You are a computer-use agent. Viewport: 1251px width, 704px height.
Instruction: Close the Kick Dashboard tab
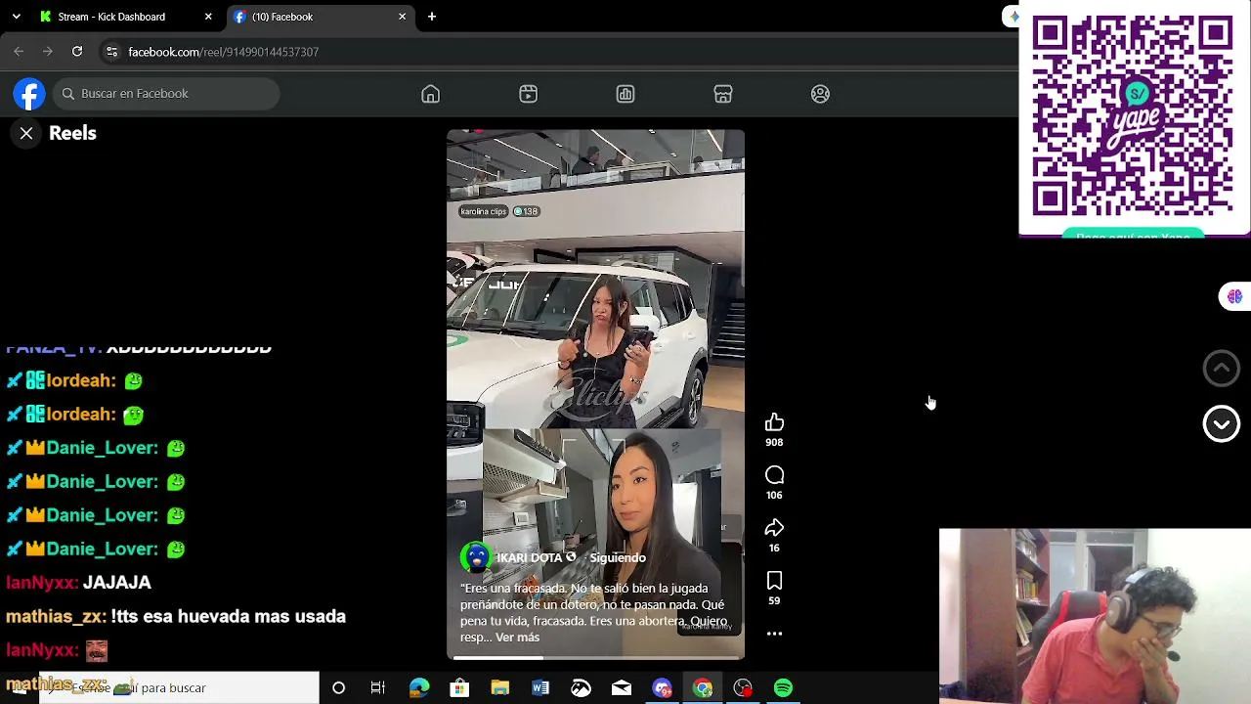tap(208, 17)
